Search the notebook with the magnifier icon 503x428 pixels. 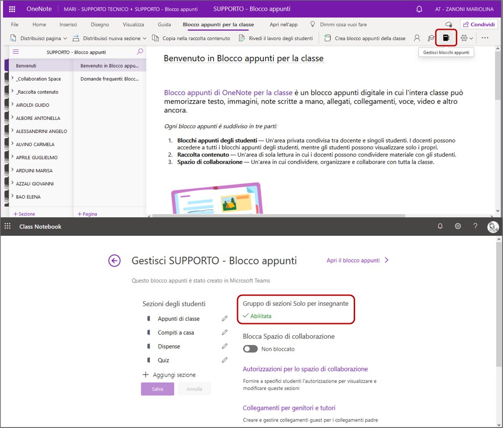pyautogui.click(x=140, y=52)
